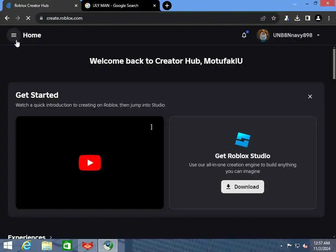Select the active browser taskbar icon
The width and height of the screenshot is (336, 252).
(108, 245)
